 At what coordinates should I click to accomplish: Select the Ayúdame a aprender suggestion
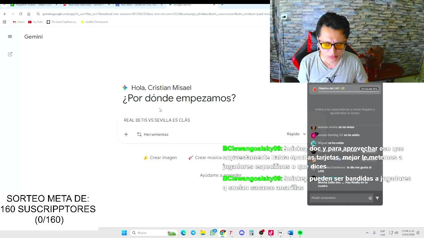(221, 175)
